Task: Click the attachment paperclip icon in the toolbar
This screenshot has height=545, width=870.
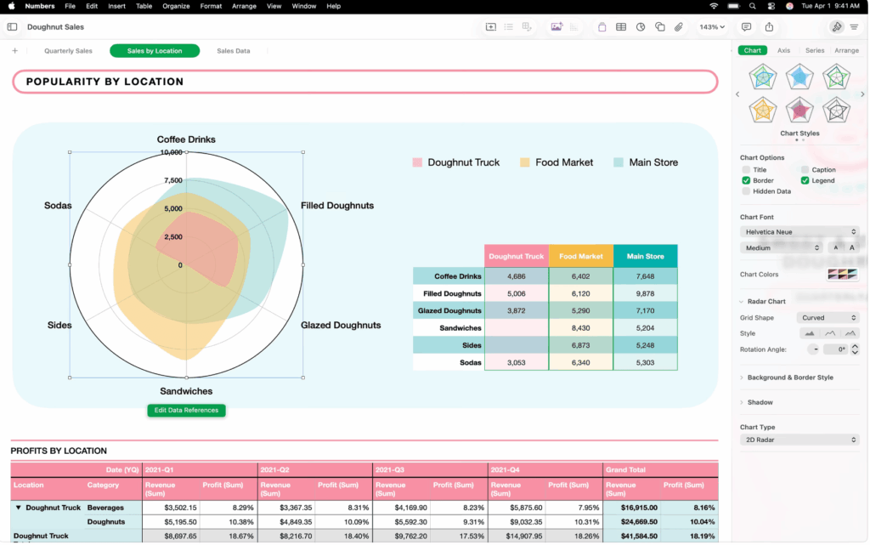Action: (x=678, y=27)
